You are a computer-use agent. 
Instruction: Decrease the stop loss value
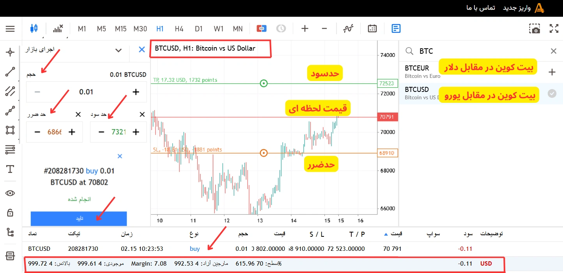[37, 132]
